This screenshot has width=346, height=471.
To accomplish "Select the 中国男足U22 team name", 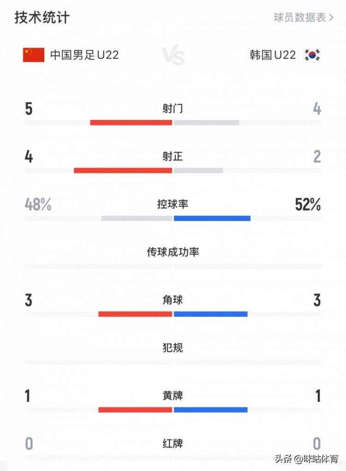I will click(84, 55).
